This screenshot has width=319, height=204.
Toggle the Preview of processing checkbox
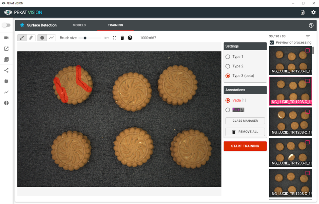click(x=272, y=42)
